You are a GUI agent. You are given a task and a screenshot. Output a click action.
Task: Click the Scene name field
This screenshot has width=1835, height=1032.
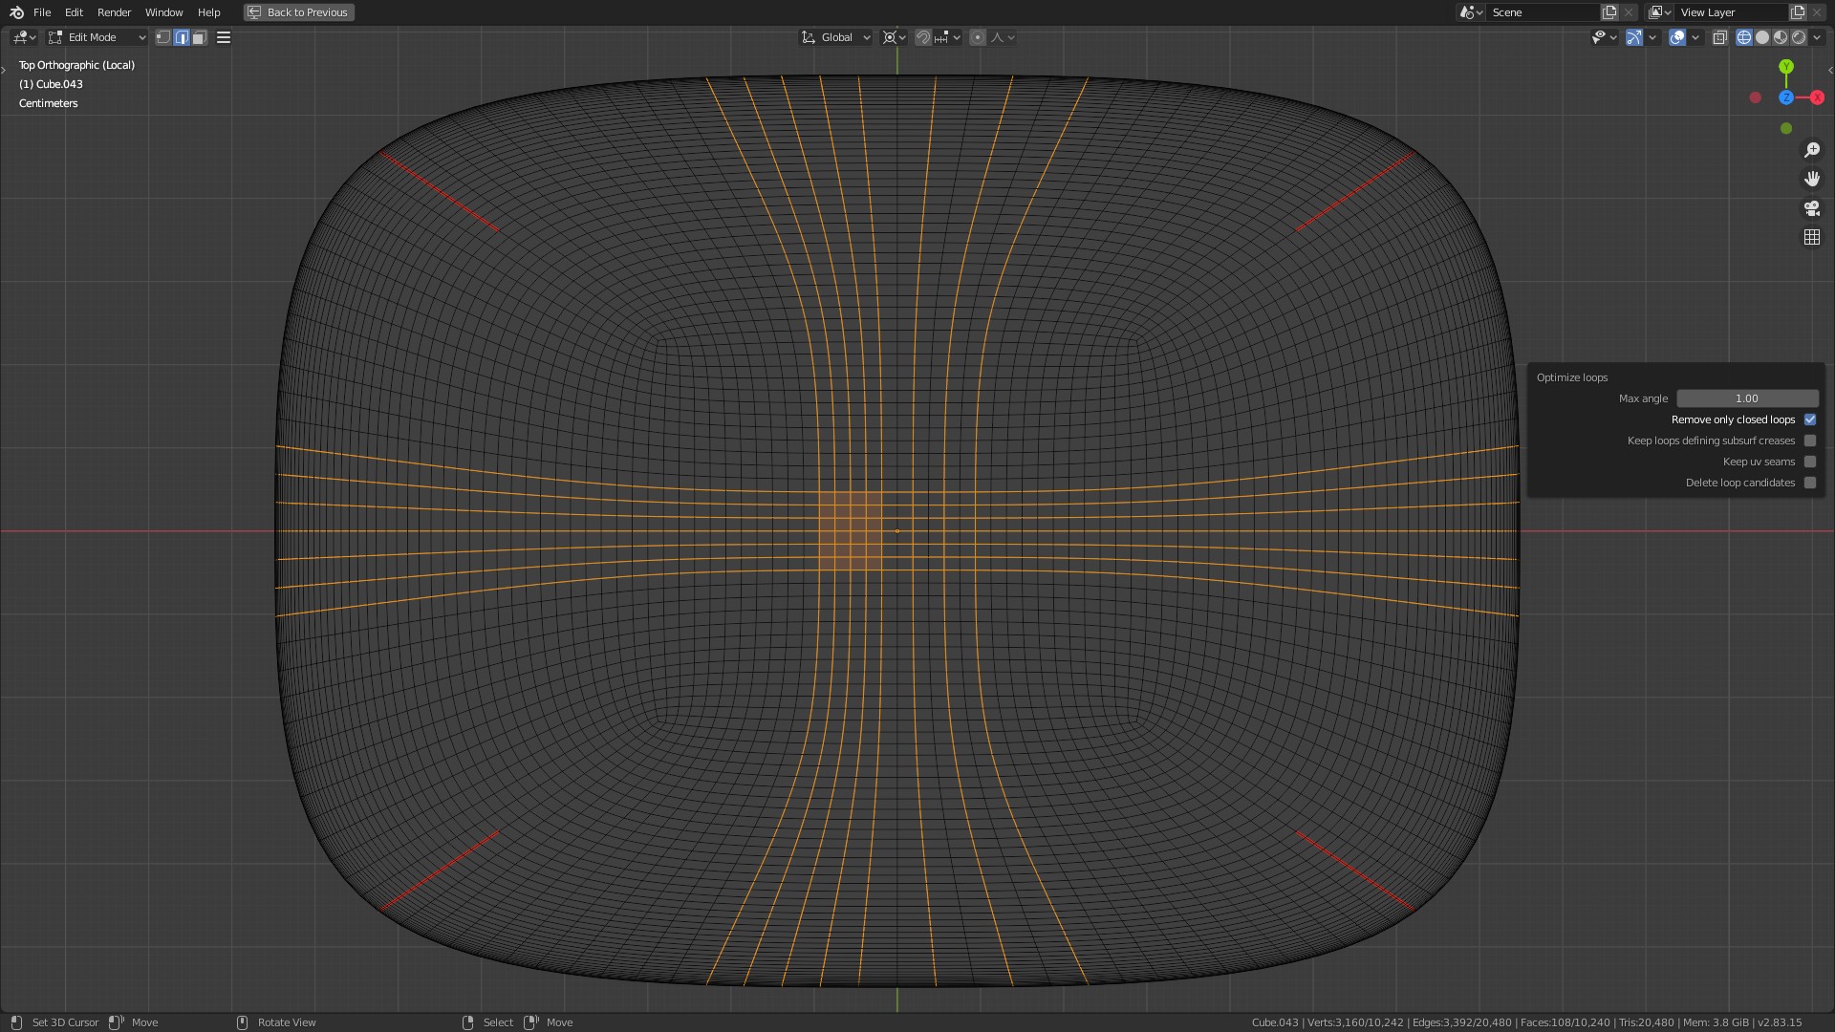(x=1541, y=12)
